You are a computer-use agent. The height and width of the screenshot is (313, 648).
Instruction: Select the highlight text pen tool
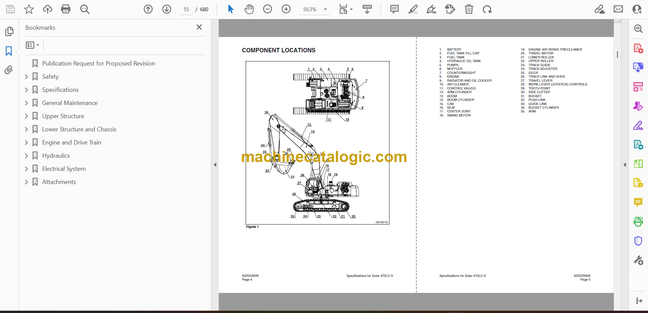tap(413, 9)
